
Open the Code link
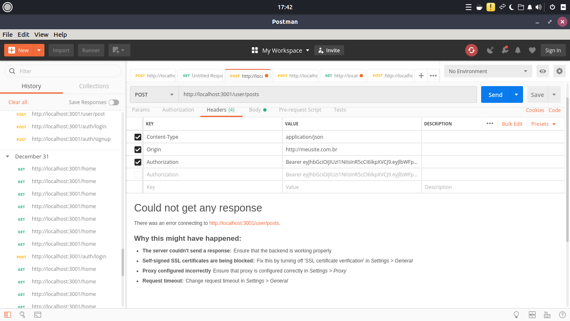pos(554,110)
